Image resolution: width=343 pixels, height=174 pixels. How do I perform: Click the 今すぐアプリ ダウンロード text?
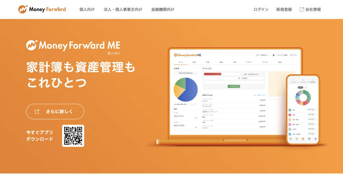(x=39, y=136)
